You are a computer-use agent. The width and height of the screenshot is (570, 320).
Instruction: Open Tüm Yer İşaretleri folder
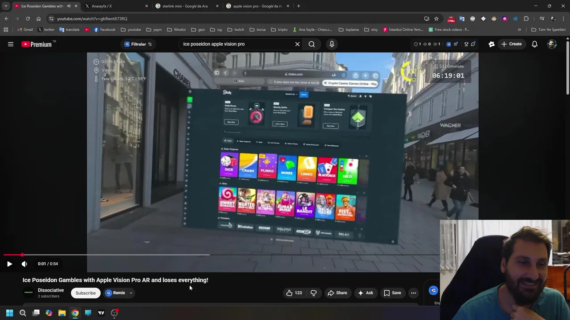[548, 30]
